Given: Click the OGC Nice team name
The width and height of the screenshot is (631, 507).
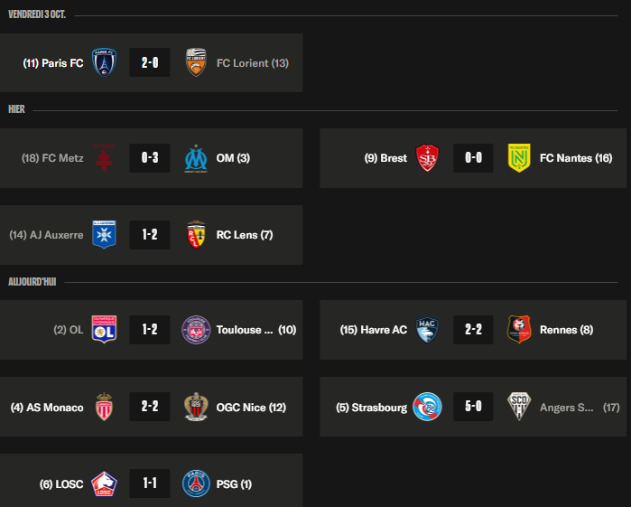Looking at the screenshot, I should 251,408.
